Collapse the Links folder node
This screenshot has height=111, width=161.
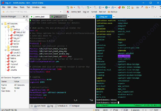coord(5,27)
